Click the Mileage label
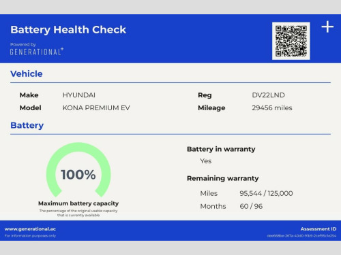Screen dimensions: 341x255 (211, 108)
